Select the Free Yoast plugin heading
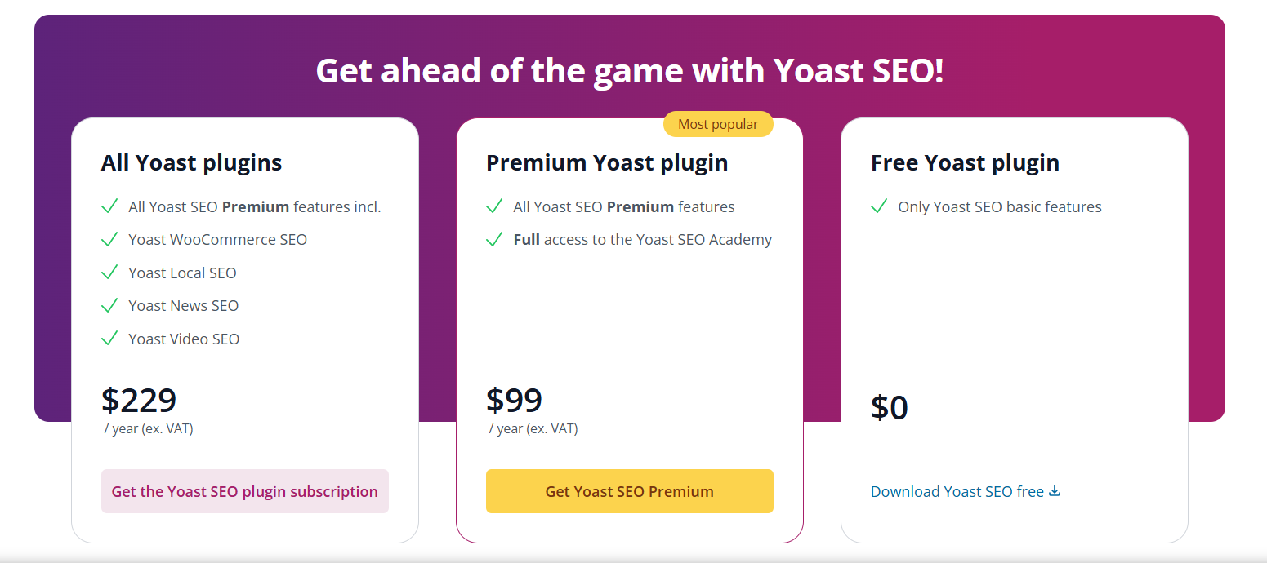Screen dimensions: 1267x563 pyautogui.click(x=965, y=162)
